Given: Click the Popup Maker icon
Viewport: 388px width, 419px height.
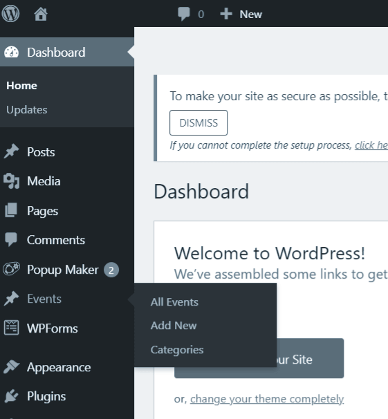Looking at the screenshot, I should click(11, 269).
